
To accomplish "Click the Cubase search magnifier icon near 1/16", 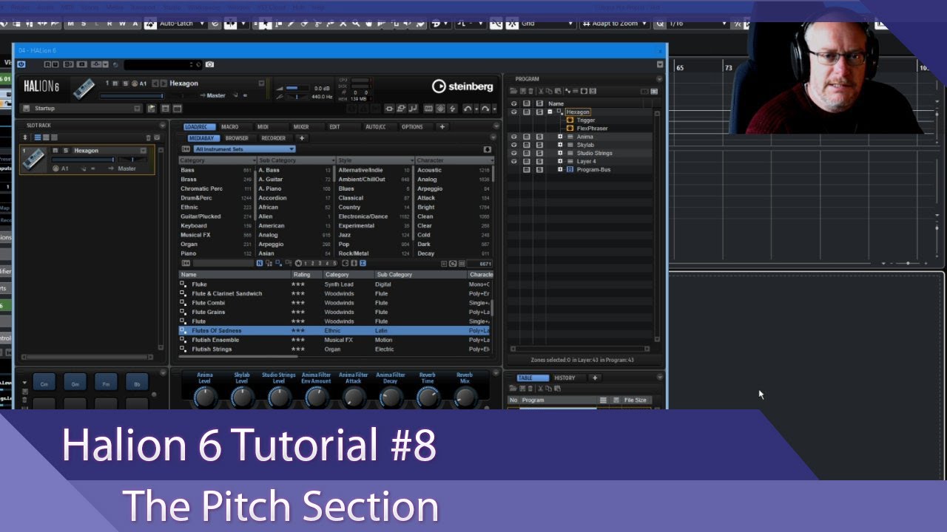I will click(x=660, y=24).
